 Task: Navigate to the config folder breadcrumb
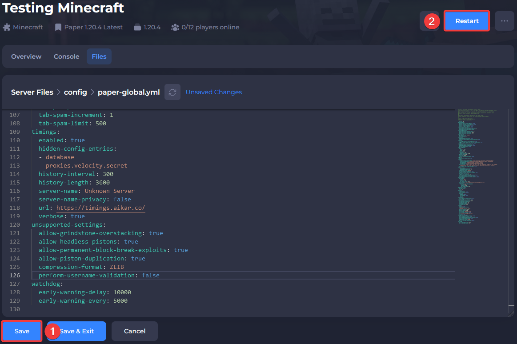pyautogui.click(x=75, y=92)
